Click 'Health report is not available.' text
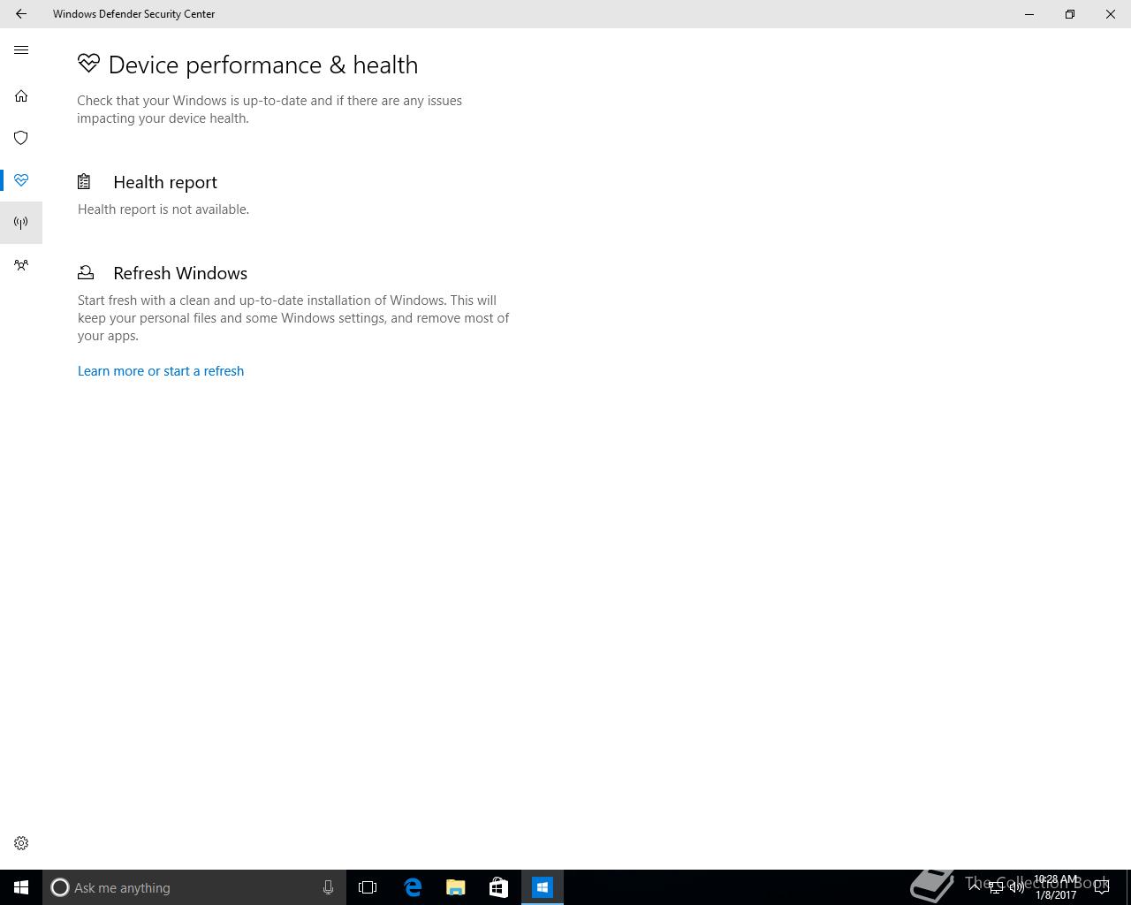 163,209
